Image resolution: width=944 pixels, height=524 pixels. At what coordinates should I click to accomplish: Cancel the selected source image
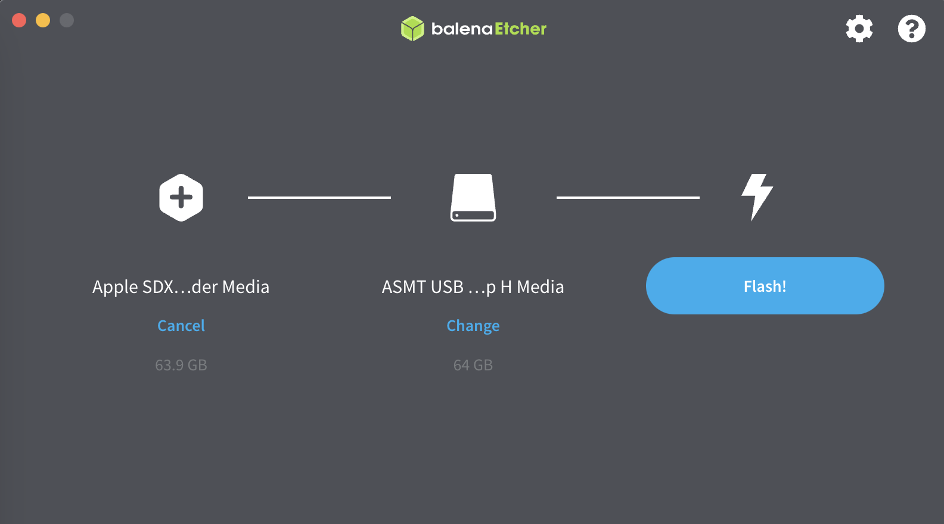(x=181, y=326)
